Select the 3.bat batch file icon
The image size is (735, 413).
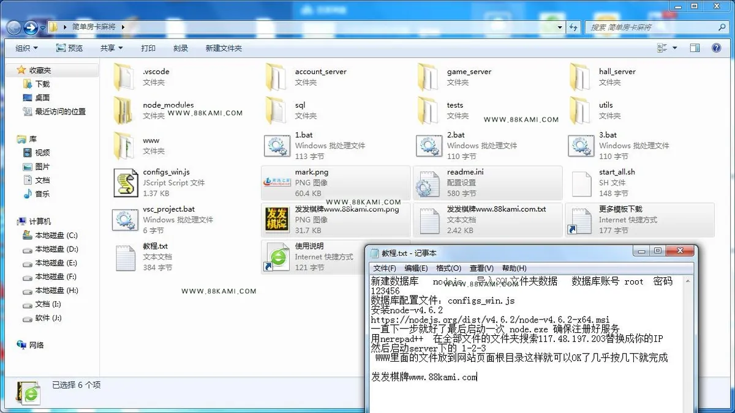click(581, 146)
